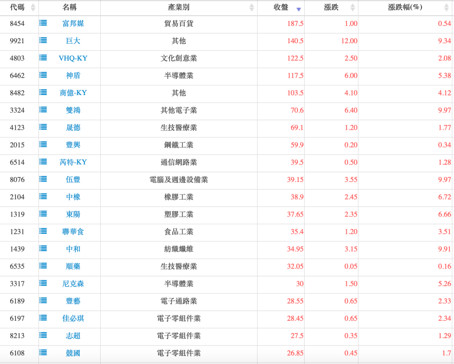The height and width of the screenshot is (364, 454).
Task: Toggle the 收盤 descending sort arrow
Action: click(298, 8)
